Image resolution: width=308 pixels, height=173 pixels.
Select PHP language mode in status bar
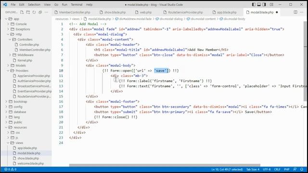click(x=287, y=169)
